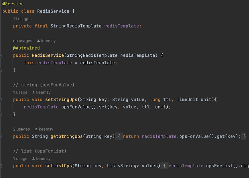The image size is (249, 178).
Task: Click the RedisService class name in declaration
Action: tap(53, 11)
